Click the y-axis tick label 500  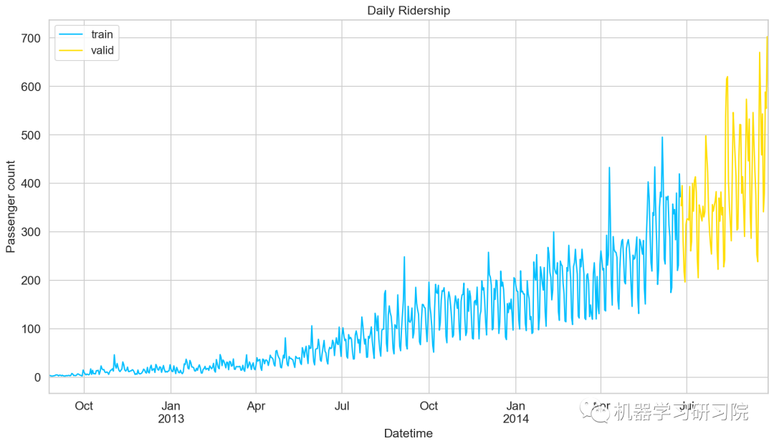[31, 135]
